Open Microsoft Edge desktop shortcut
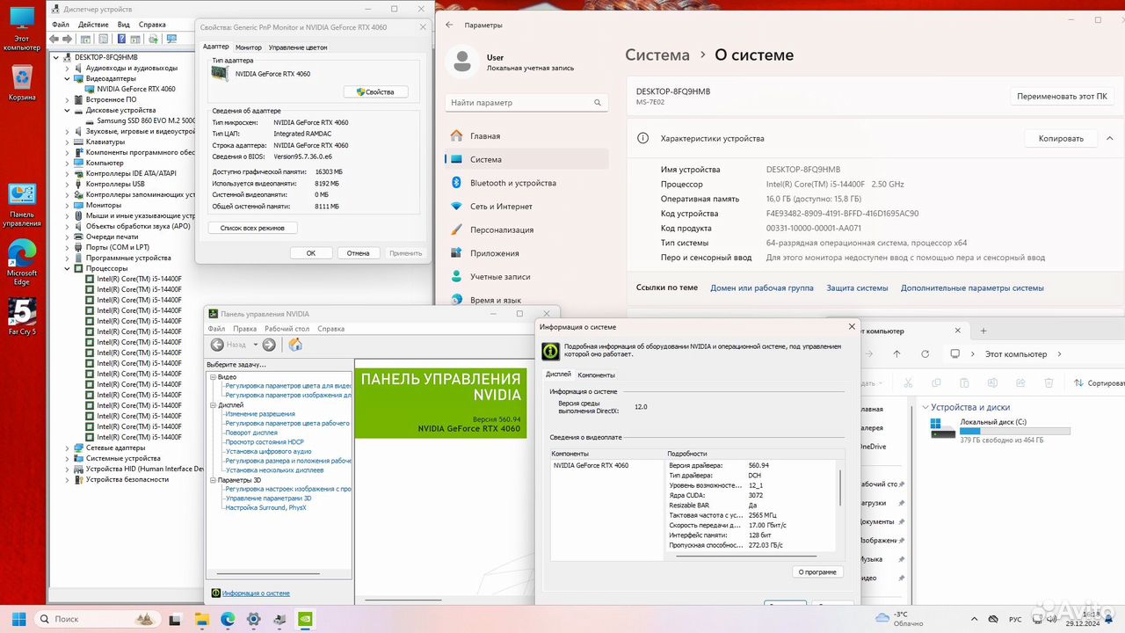The image size is (1125, 633). tap(21, 263)
